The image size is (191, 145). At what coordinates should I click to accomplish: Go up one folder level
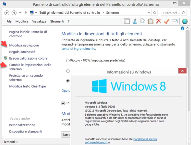26,13
